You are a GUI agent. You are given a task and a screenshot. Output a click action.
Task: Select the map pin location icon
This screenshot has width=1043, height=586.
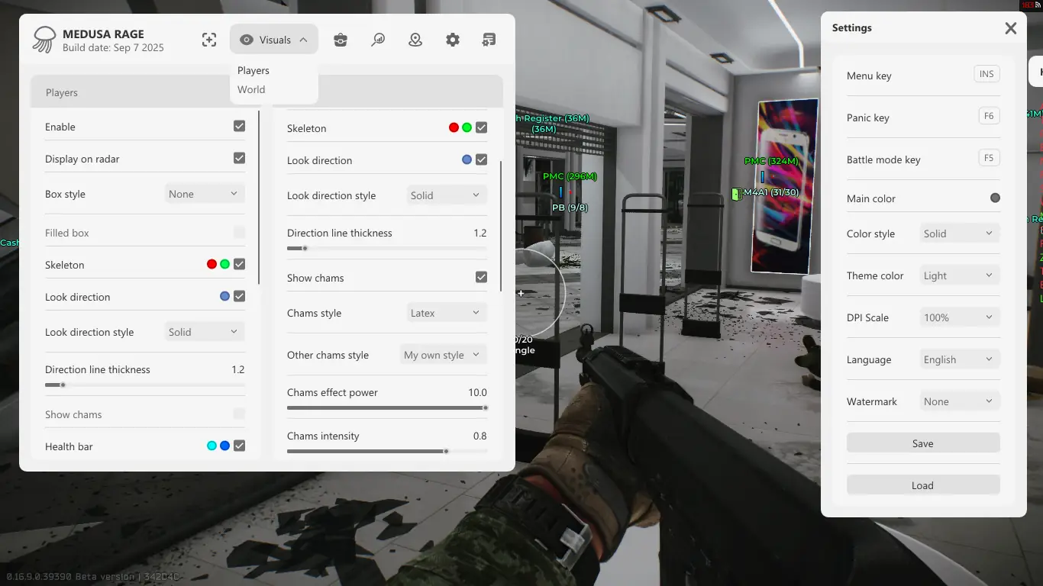tap(415, 40)
